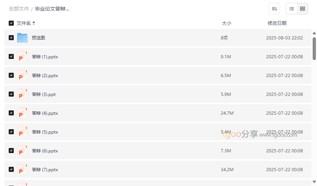This screenshot has height=186, width=317.
Task: Open the sort order menu icon
Action: point(274,9)
